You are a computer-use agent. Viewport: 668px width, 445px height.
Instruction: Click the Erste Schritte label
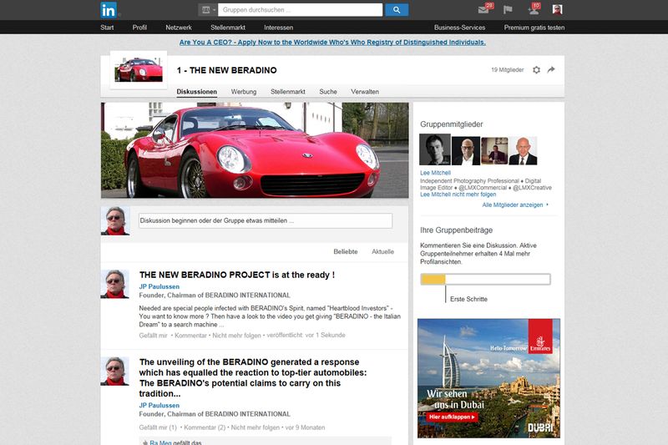[468, 299]
